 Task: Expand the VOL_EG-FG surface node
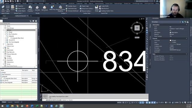coord(5,40)
